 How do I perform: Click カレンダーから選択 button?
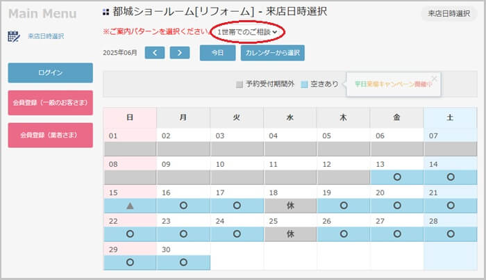click(272, 53)
